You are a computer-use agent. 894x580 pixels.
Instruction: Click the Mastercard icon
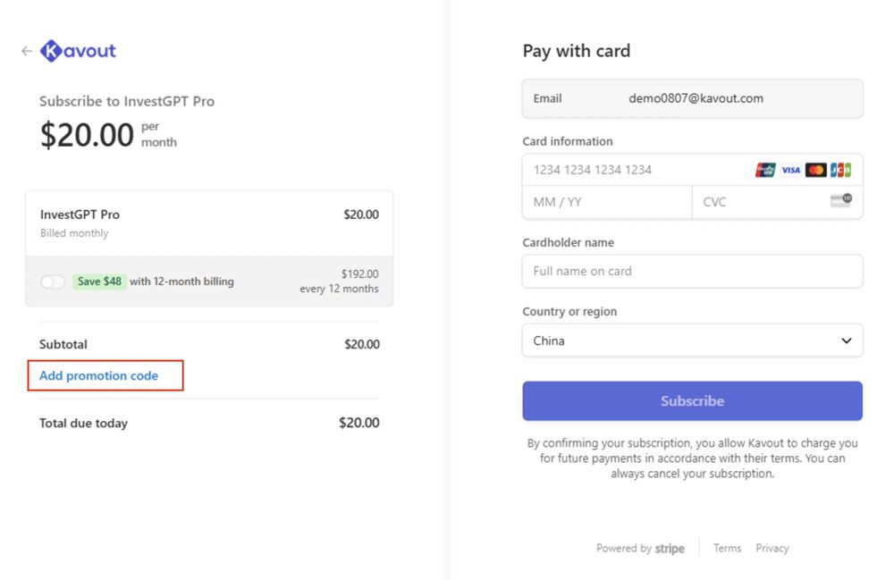pos(815,170)
